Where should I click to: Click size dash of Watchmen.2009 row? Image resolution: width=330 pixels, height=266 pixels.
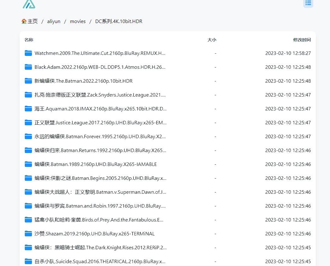[x=215, y=53]
